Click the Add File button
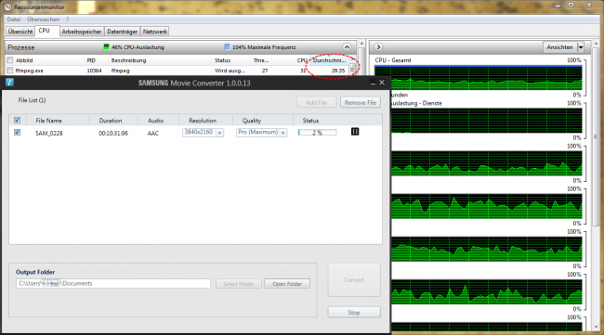Screen dimensions: 604x335 tap(316, 103)
